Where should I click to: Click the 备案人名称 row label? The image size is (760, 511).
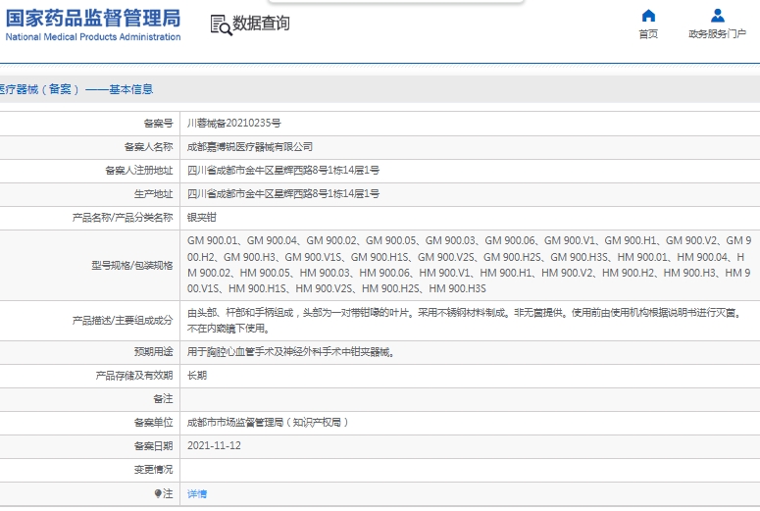148,147
